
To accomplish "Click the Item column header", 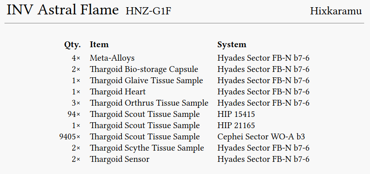I will [99, 45].
